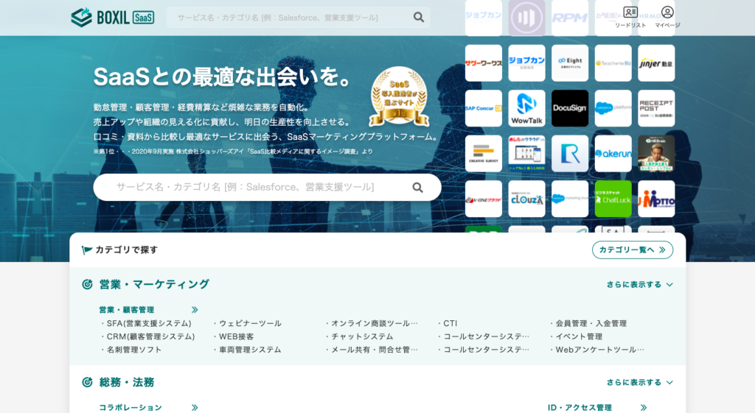
Task: Click the 総務・法務 category heading
Action: (127, 382)
